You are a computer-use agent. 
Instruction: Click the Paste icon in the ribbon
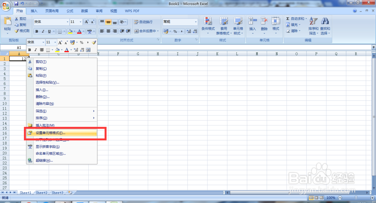tap(8, 21)
